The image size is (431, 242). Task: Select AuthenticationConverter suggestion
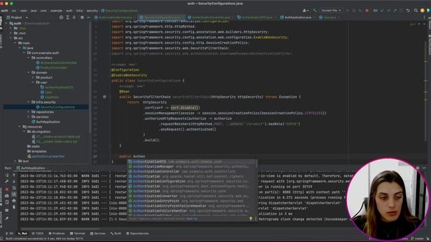coord(193,196)
